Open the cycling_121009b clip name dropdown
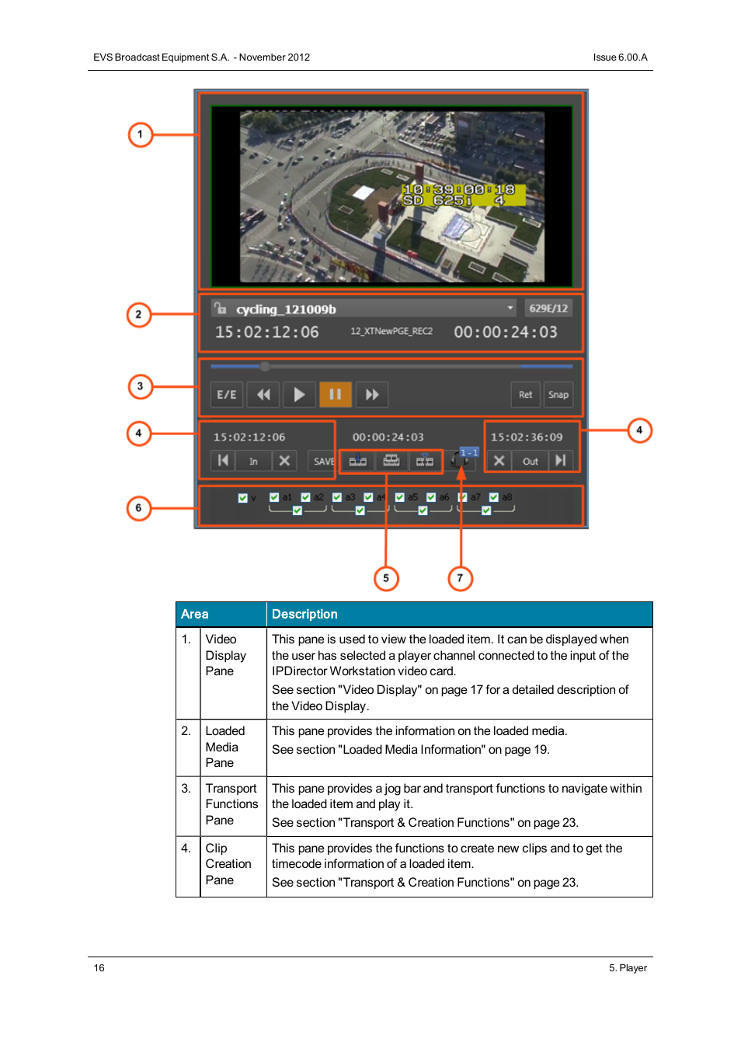The width and height of the screenshot is (741, 1049). point(510,308)
